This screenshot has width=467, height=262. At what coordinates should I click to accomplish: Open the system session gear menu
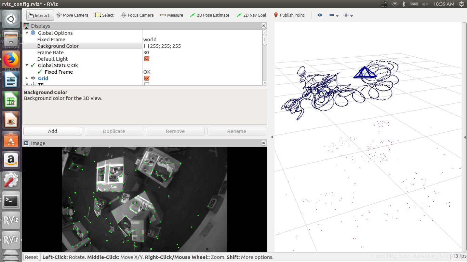point(462,4)
